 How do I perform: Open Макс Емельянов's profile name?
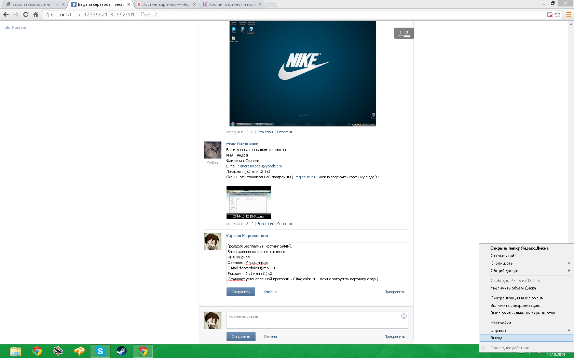coord(242,144)
